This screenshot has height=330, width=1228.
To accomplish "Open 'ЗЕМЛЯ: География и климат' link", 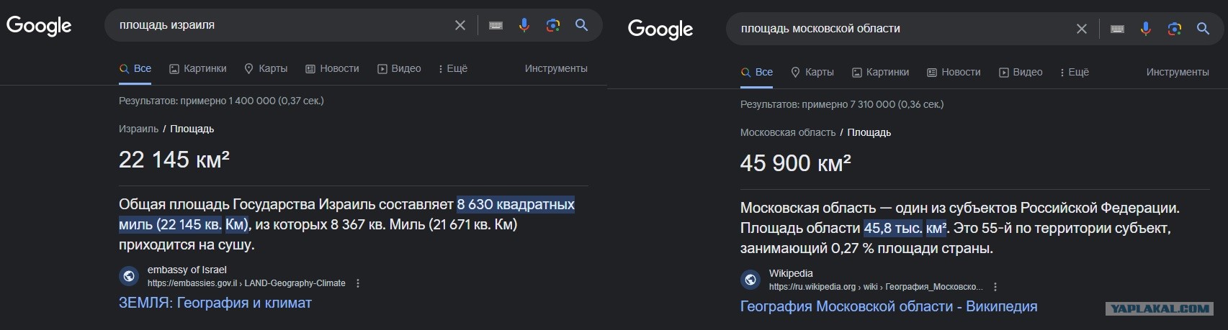I will click(x=215, y=303).
